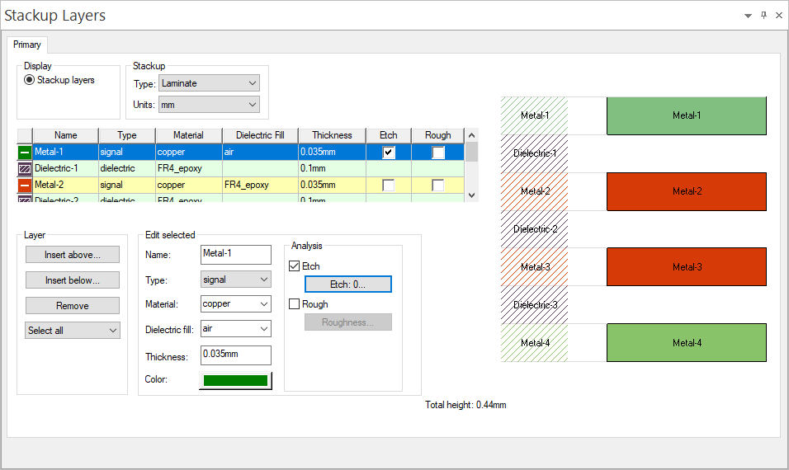789x470 pixels.
Task: Open the Dielectric fill dropdown showing air
Action: (235, 329)
